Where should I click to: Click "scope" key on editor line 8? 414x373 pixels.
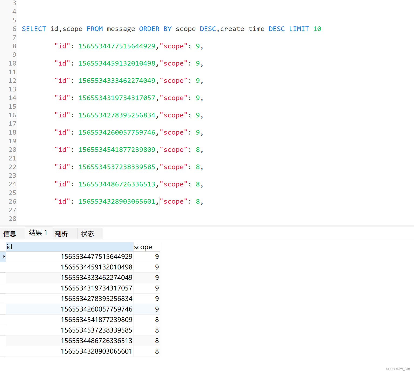(x=173, y=46)
